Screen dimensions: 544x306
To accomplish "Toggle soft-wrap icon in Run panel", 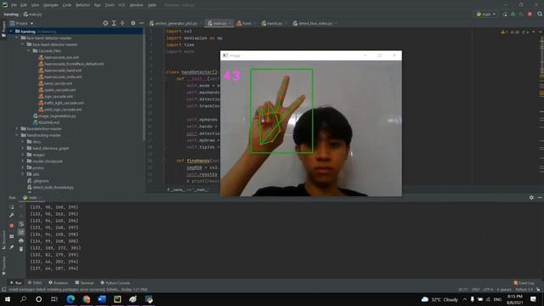I will [x=21, y=224].
